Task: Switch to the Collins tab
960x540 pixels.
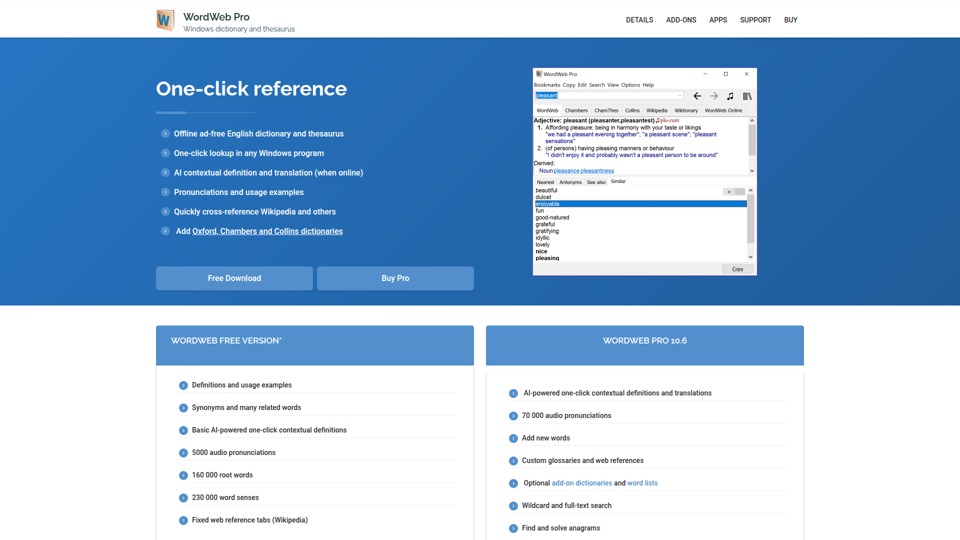Action: pos(632,110)
